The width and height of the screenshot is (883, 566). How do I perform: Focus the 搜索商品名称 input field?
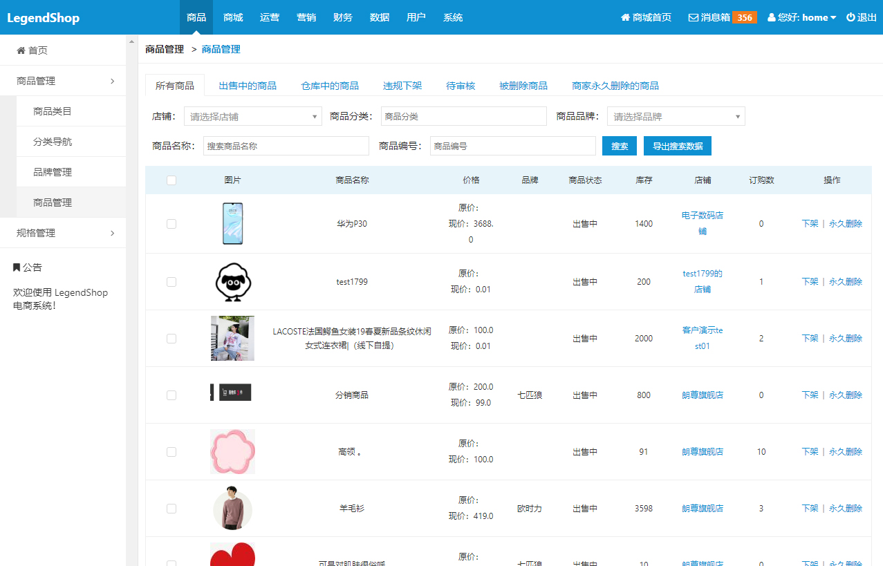point(286,146)
